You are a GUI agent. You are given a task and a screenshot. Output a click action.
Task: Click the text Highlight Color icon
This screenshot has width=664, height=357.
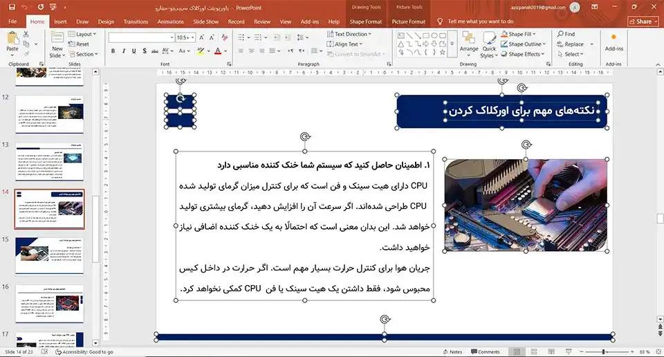tap(201, 51)
